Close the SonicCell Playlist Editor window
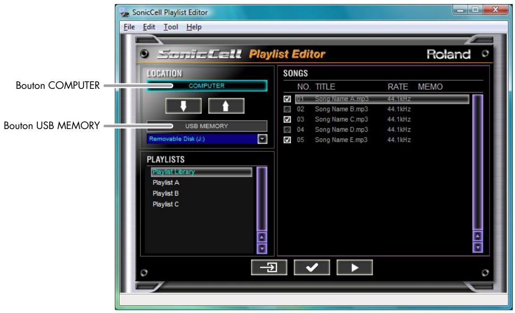 [495, 10]
